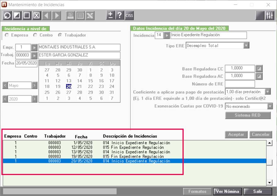
Task: Click the Salir button
Action: [258, 191]
